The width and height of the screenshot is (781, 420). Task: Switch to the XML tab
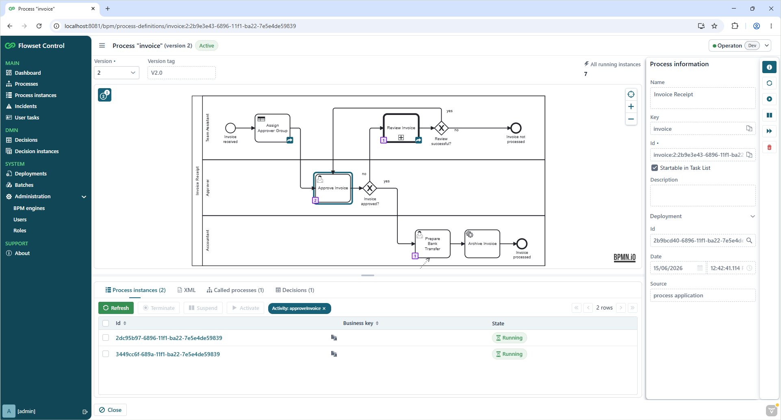click(187, 290)
